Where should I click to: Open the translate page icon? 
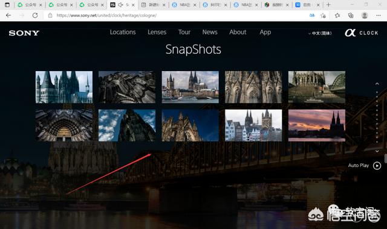click(x=312, y=15)
